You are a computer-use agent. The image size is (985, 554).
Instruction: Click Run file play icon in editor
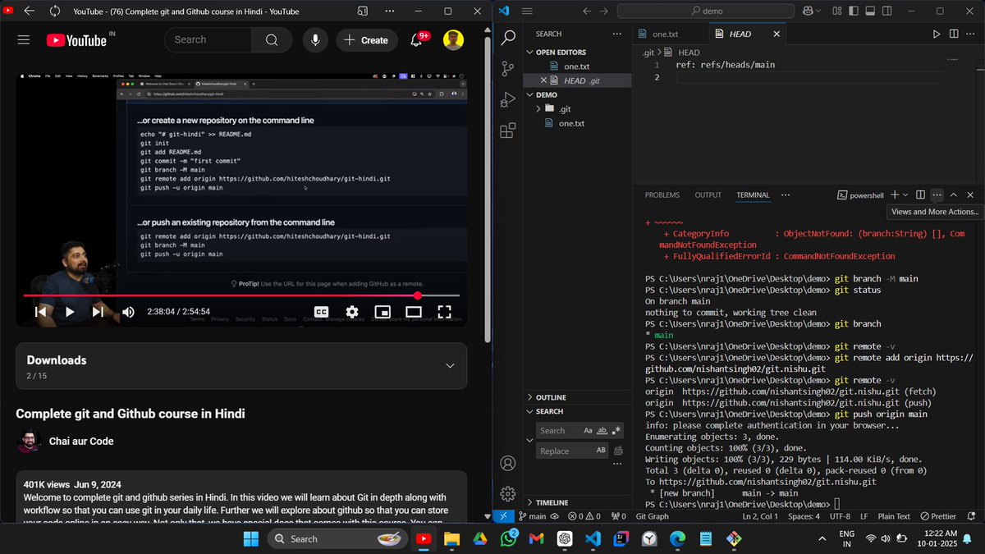937,34
